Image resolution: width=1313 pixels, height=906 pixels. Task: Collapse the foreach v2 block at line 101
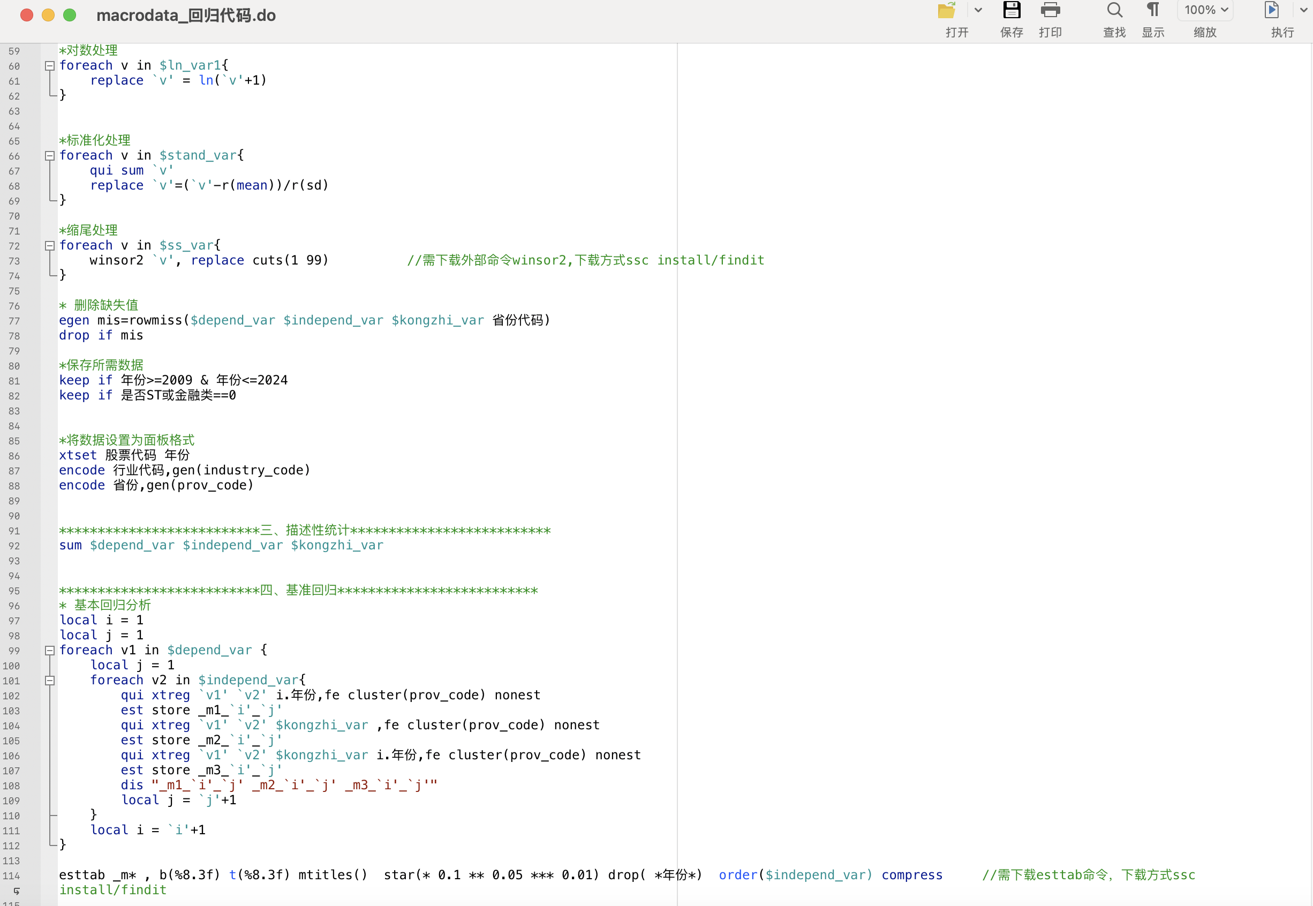coord(49,681)
